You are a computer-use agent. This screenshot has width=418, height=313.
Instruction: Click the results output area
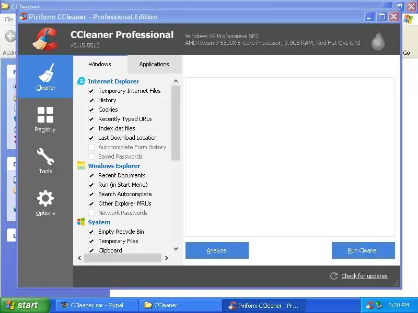pyautogui.click(x=290, y=157)
